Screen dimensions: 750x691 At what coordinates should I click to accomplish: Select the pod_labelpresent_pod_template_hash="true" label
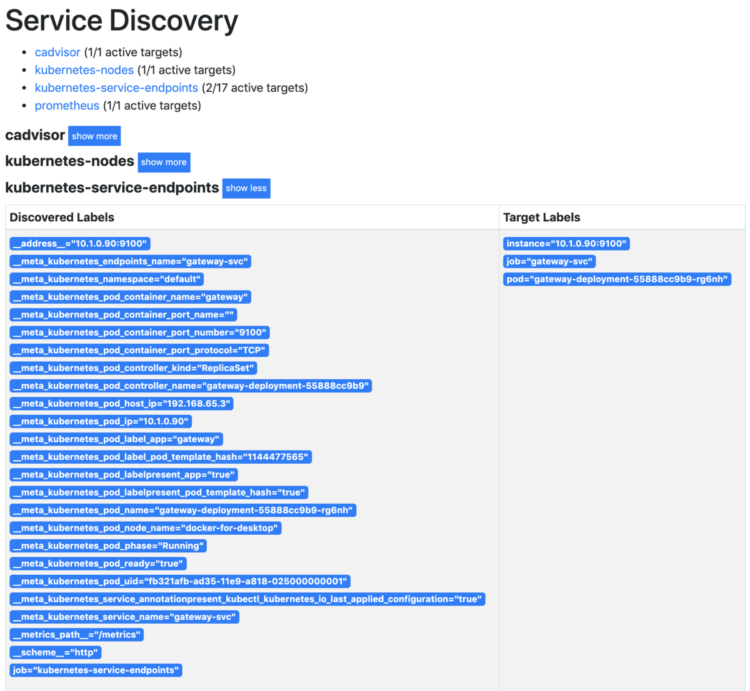[159, 492]
